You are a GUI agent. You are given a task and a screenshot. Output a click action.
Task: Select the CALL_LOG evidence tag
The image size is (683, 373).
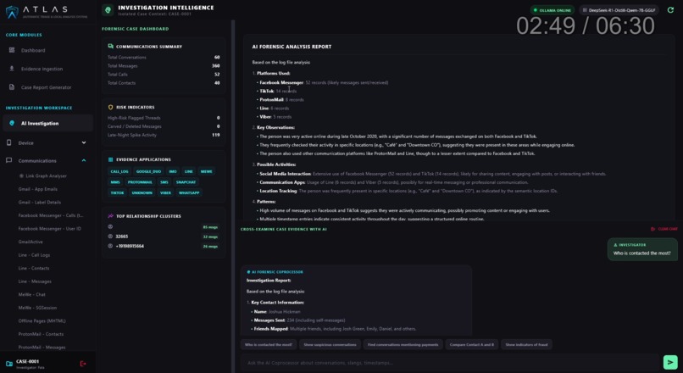point(119,172)
